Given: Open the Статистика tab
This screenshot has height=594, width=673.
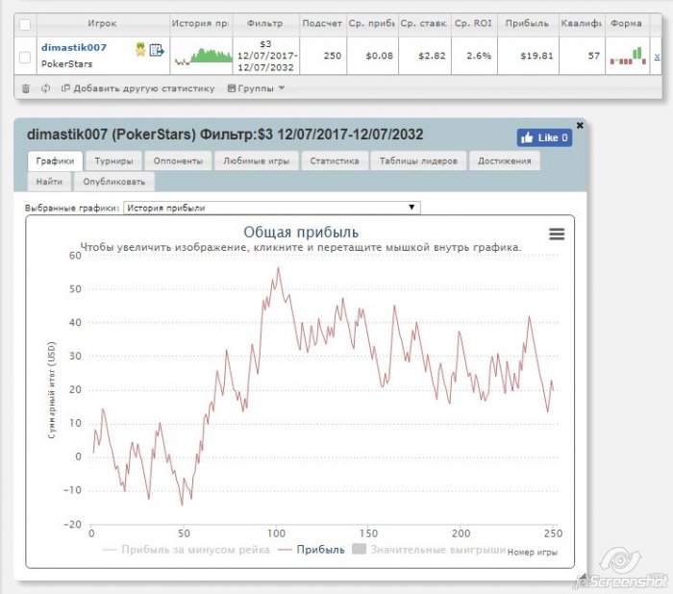Looking at the screenshot, I should pos(335,161).
